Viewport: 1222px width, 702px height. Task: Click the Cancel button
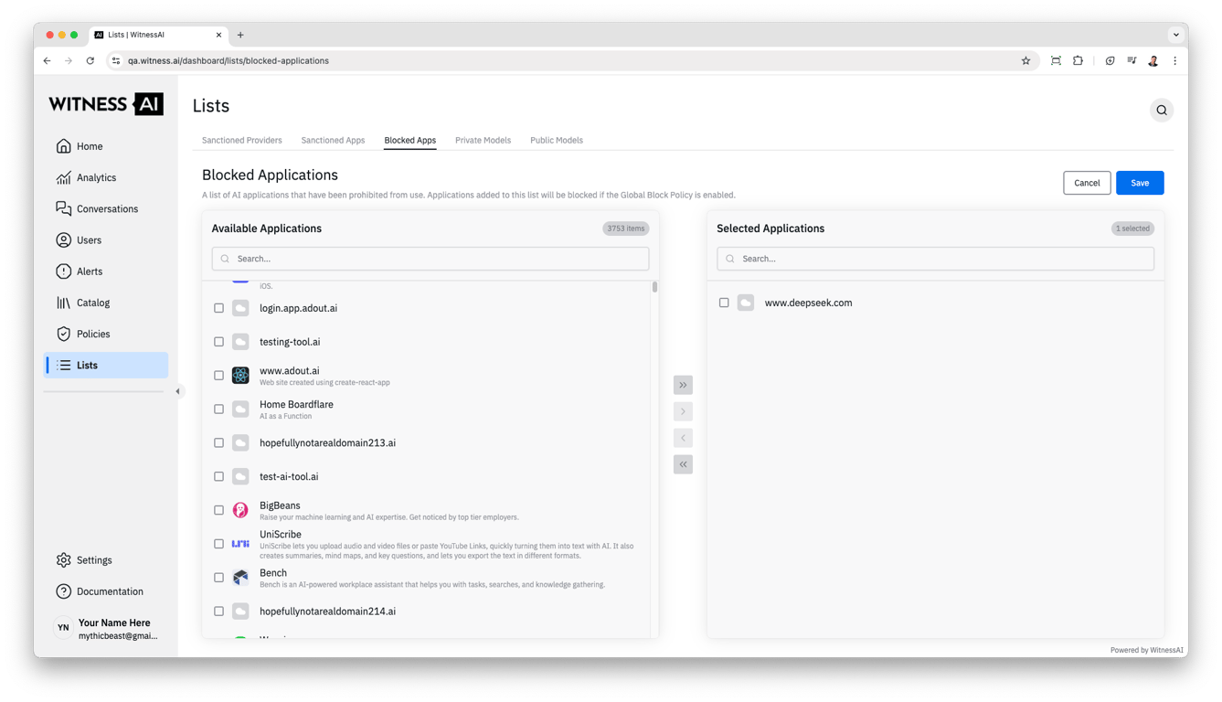pyautogui.click(x=1087, y=183)
